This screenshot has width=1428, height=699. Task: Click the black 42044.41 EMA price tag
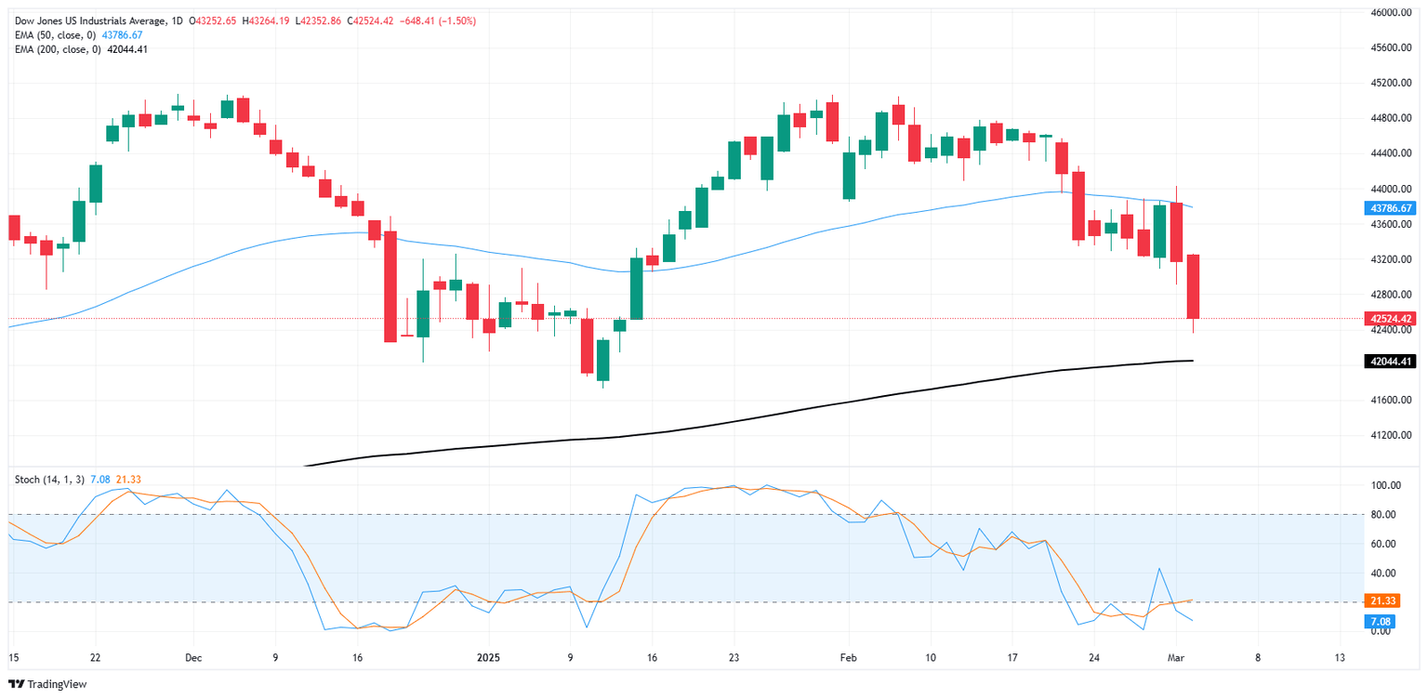tap(1389, 361)
